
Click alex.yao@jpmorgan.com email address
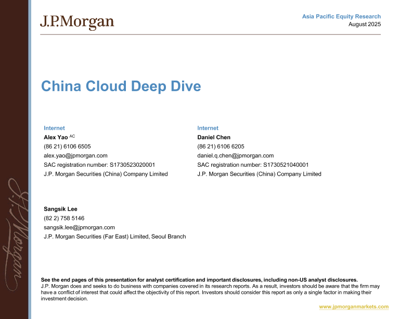pyautogui.click(x=75, y=155)
